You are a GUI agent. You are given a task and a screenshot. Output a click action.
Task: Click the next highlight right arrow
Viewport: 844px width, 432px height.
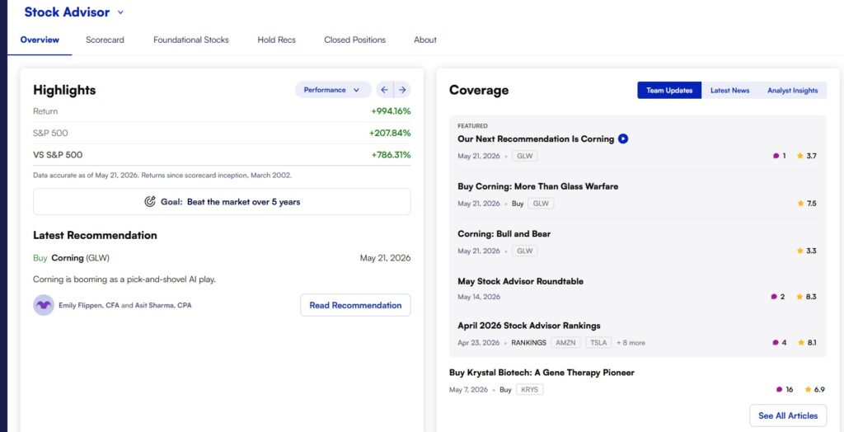402,90
